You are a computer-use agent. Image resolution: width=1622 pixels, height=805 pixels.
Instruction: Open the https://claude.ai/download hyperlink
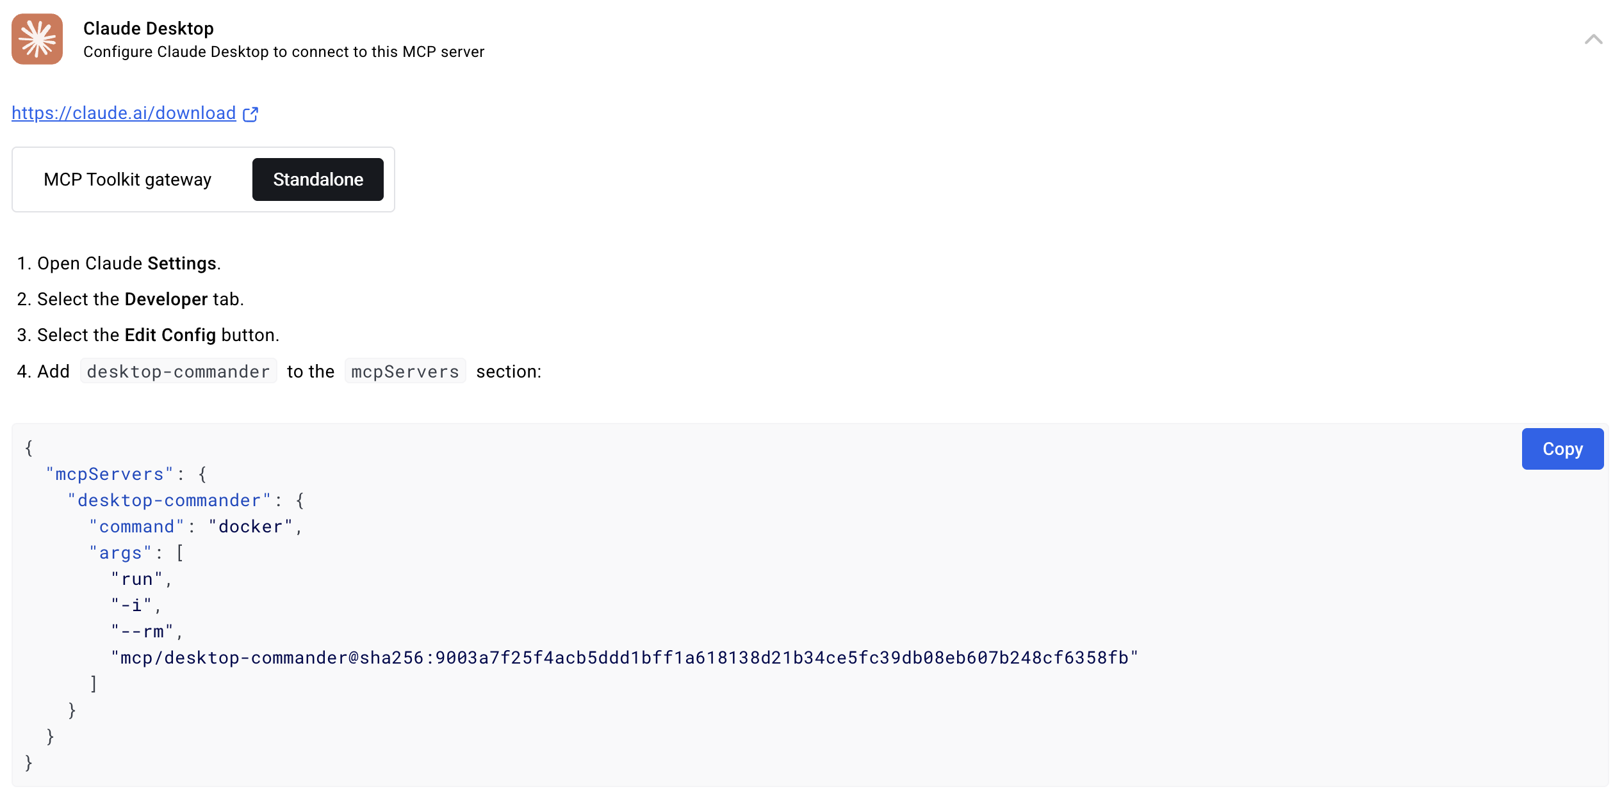click(124, 113)
